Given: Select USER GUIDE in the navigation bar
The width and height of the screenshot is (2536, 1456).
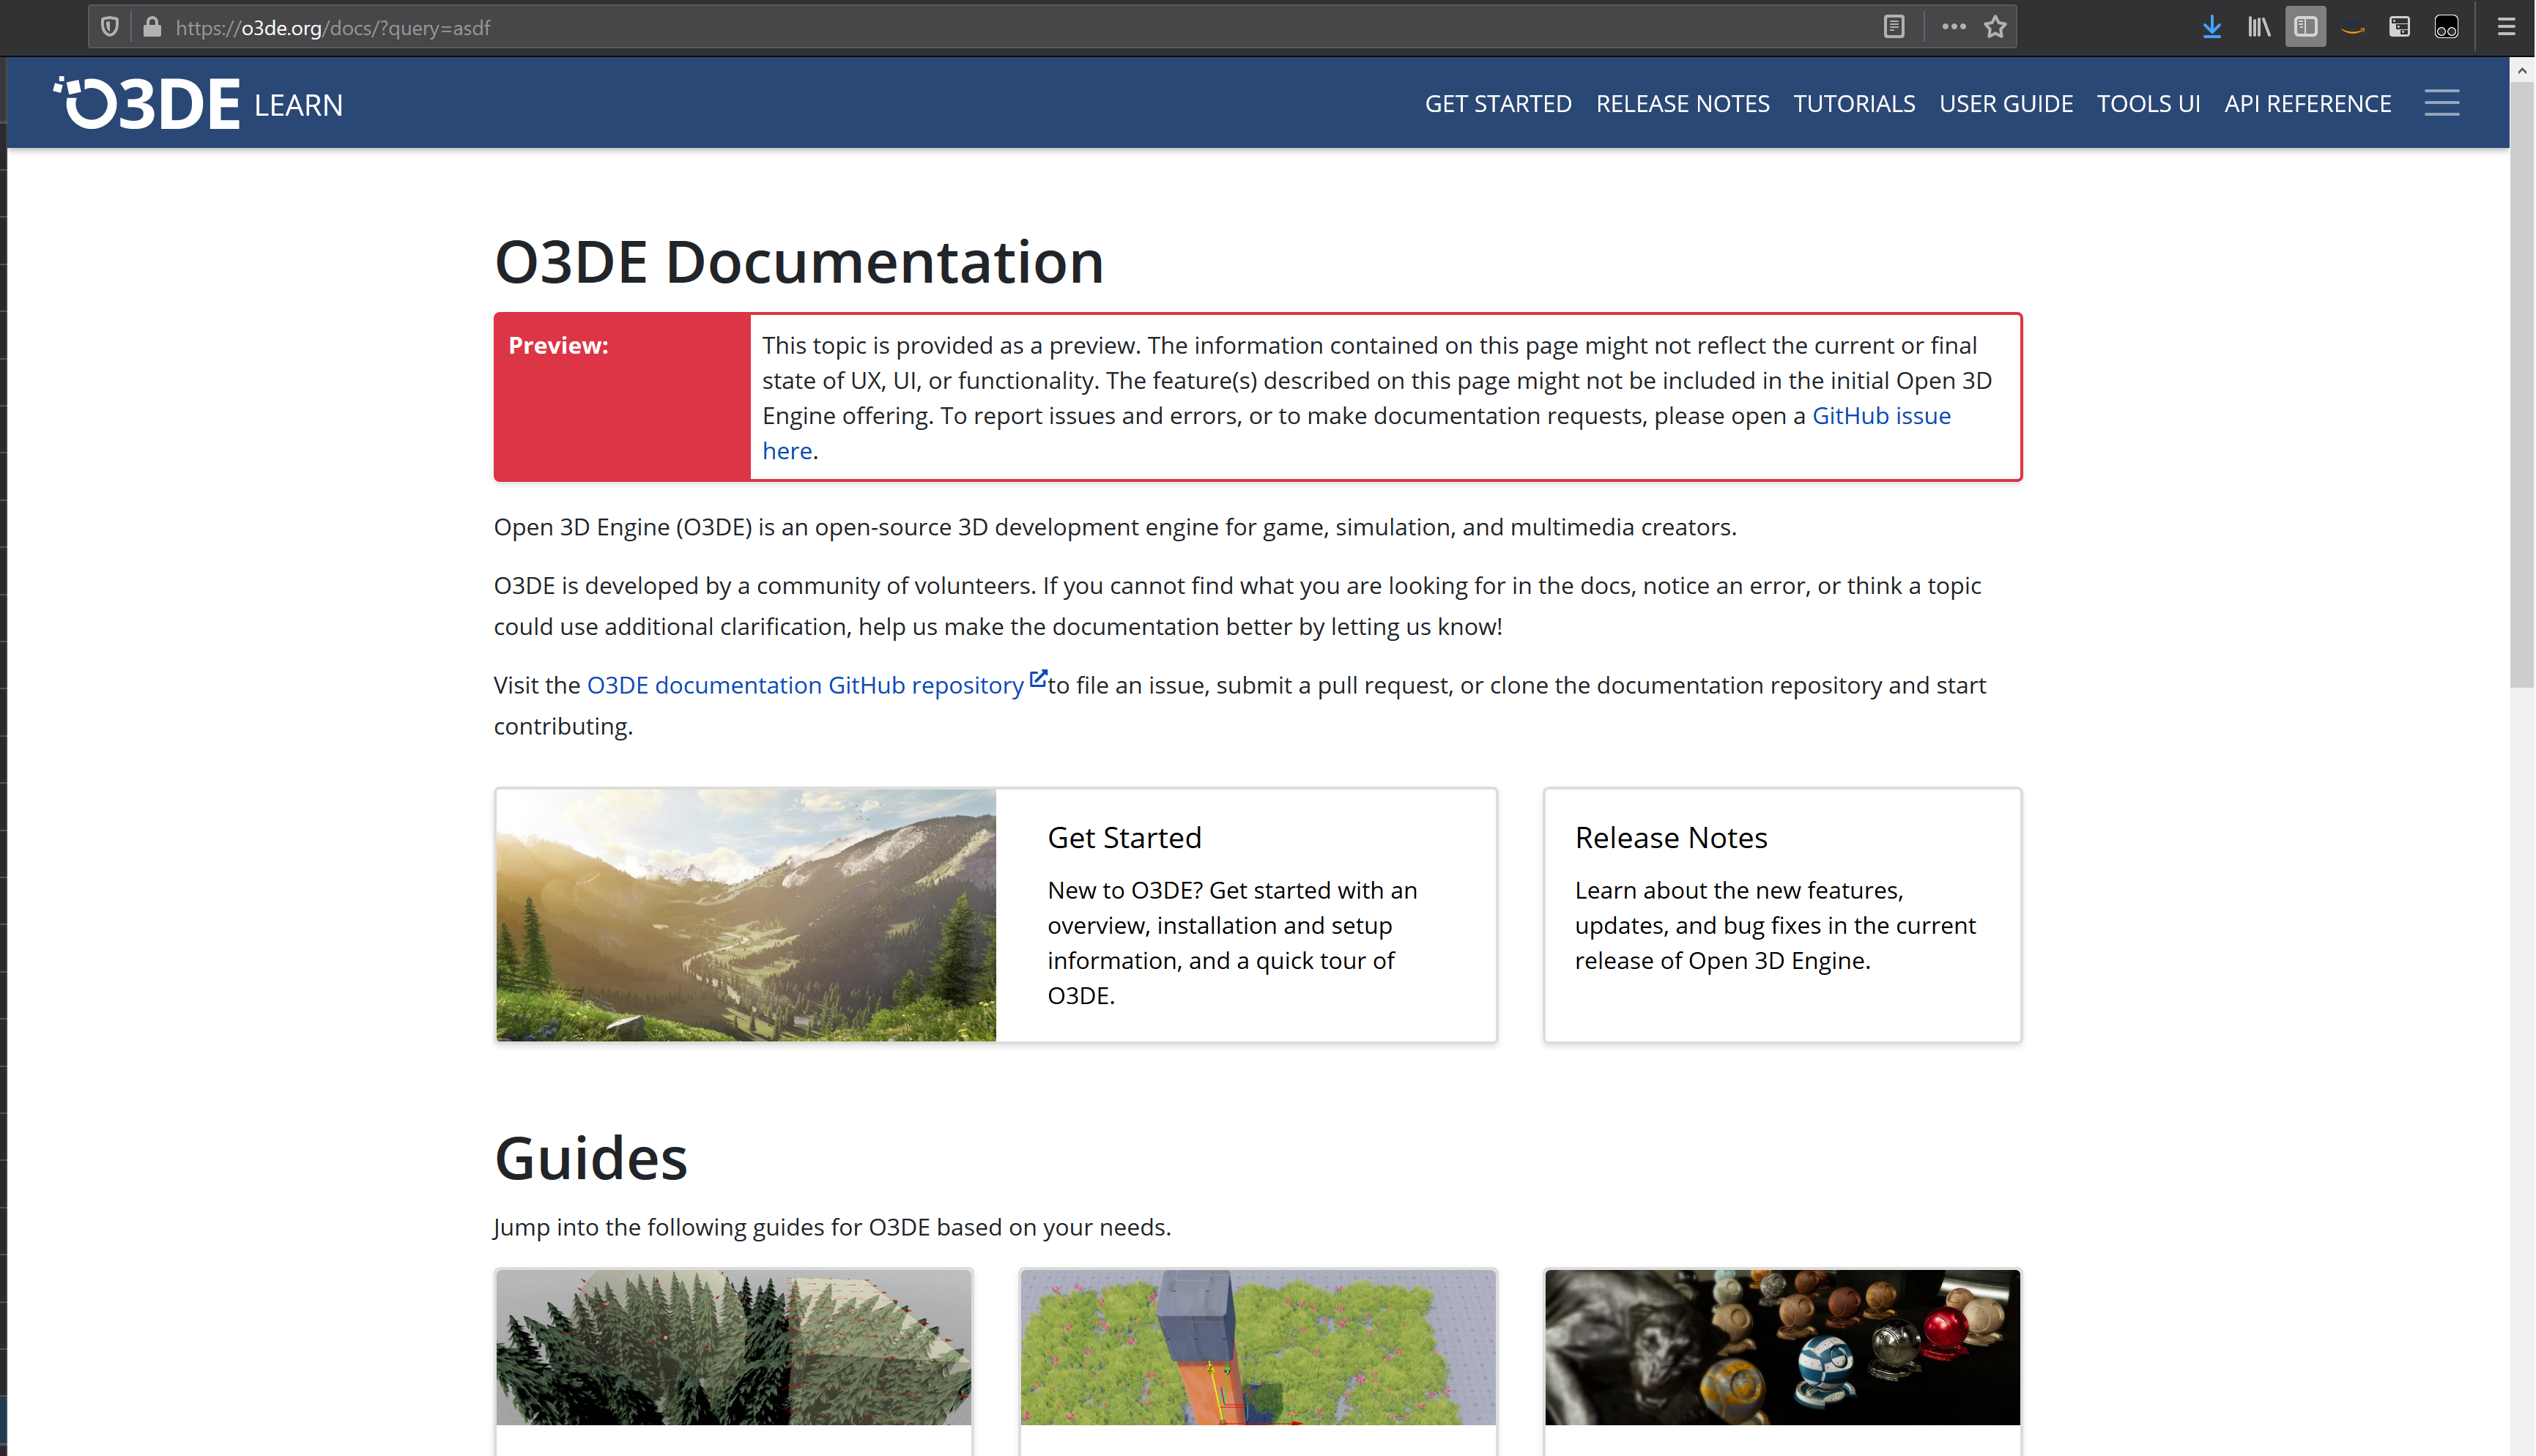Looking at the screenshot, I should 2006,103.
